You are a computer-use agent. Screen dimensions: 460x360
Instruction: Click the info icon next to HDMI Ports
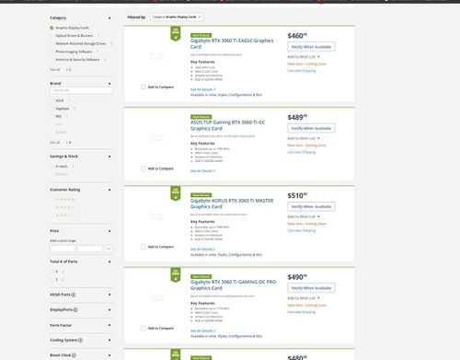[x=74, y=295]
